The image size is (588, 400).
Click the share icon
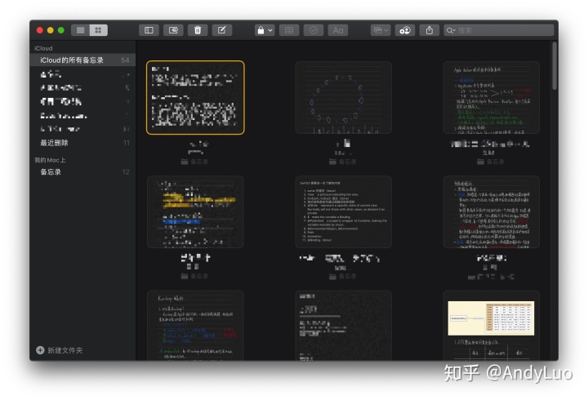pos(430,30)
